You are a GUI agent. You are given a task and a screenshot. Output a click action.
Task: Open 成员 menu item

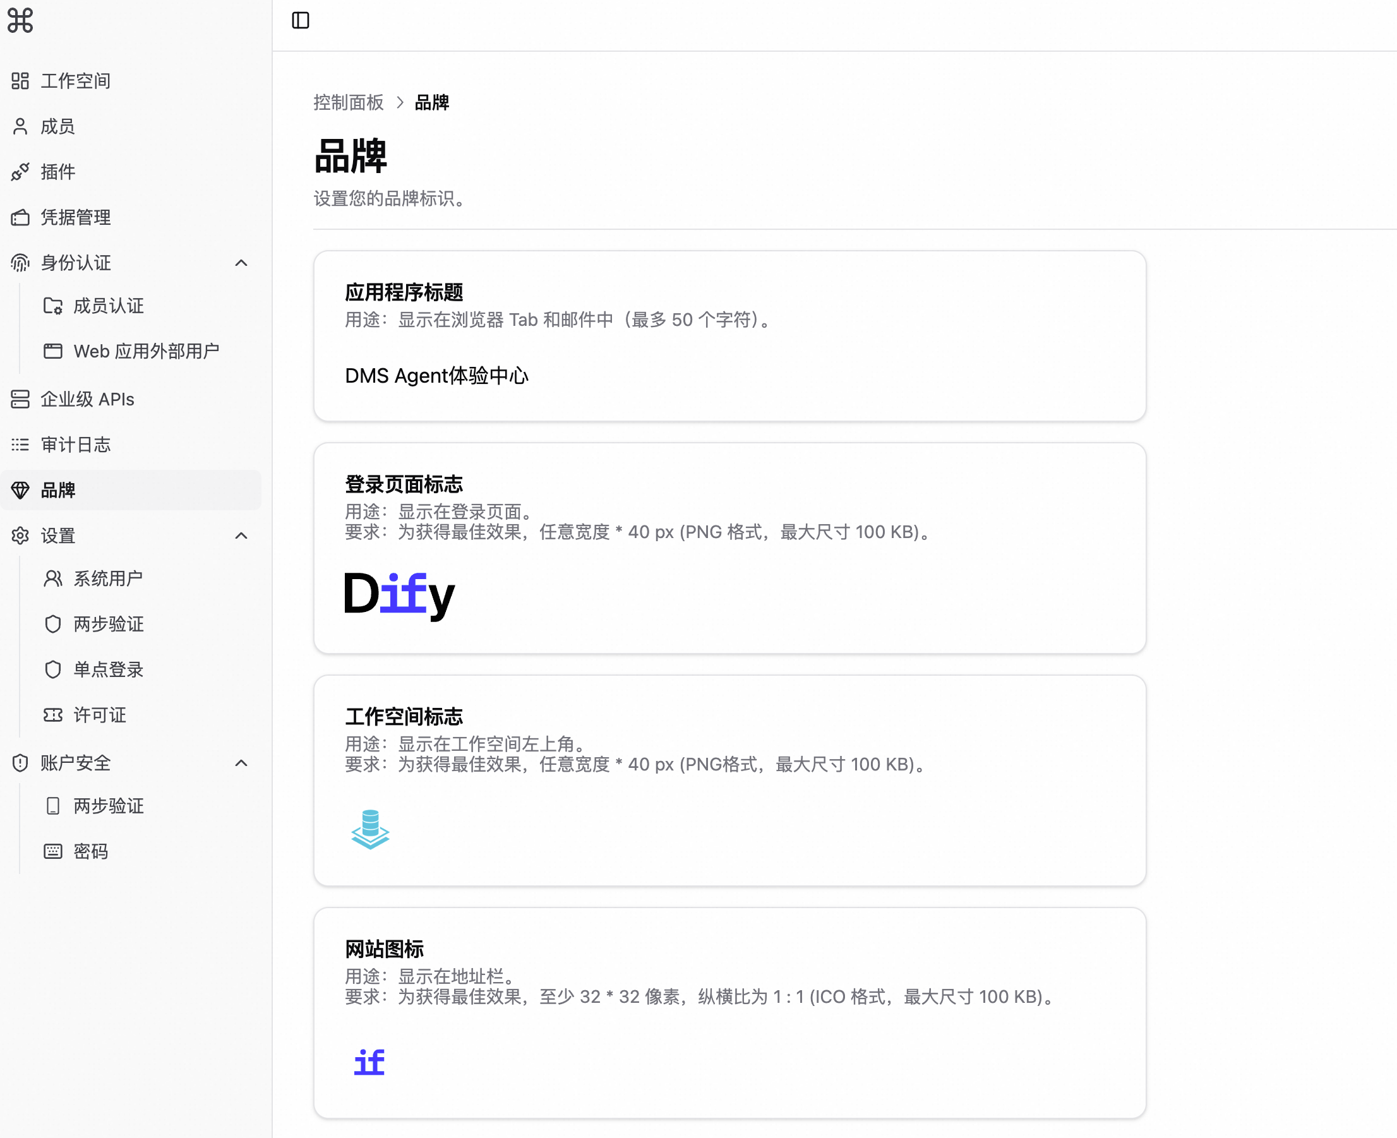57,126
